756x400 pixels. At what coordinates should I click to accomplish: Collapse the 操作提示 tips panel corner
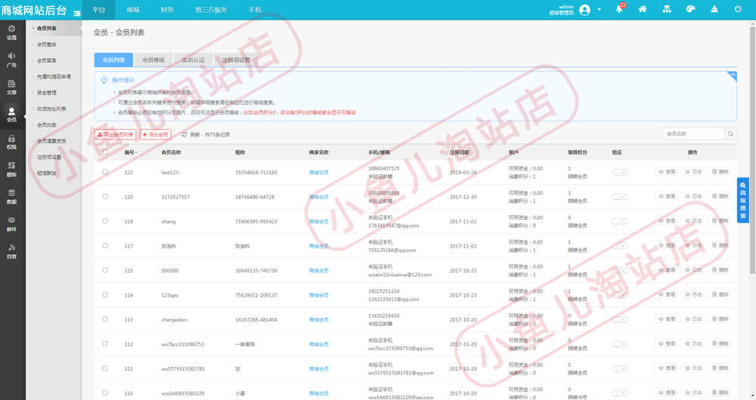[733, 75]
